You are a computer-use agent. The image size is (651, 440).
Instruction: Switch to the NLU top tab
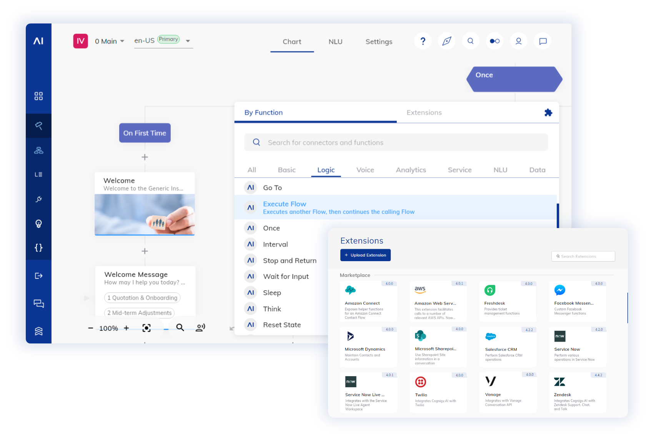coord(335,42)
